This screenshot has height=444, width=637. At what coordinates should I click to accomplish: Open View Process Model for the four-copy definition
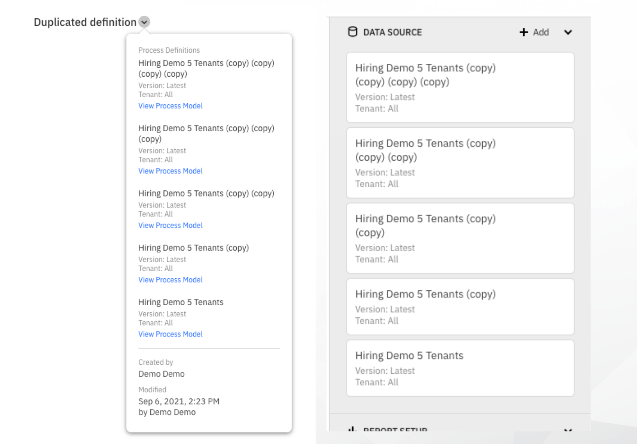[170, 106]
